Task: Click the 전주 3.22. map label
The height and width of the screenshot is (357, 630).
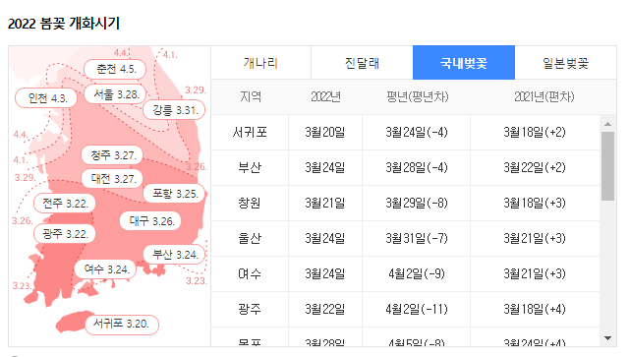Action: click(x=64, y=204)
